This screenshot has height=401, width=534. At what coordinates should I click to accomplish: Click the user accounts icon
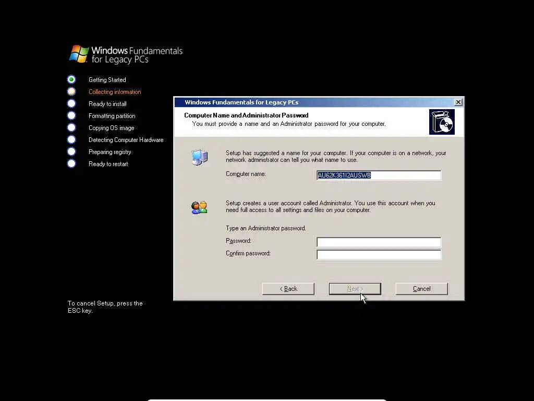(199, 207)
